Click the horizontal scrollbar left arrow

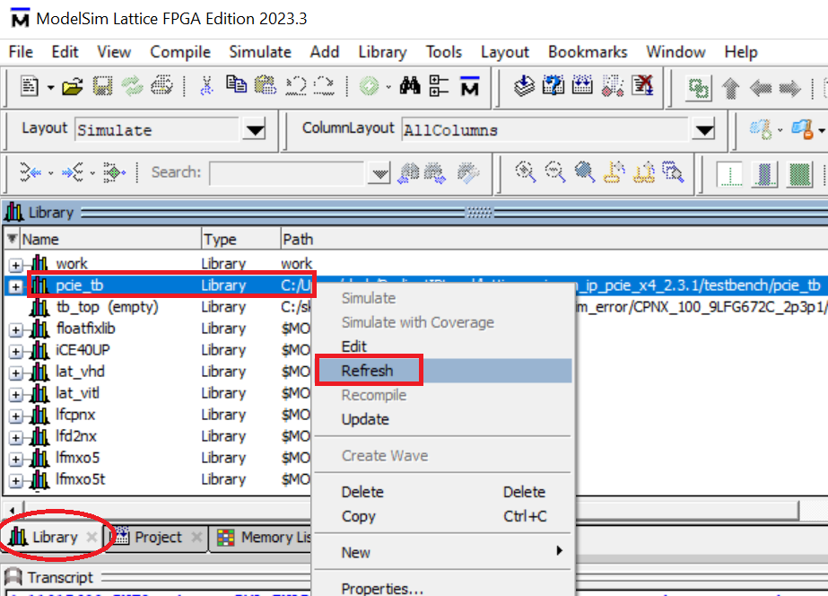pos(12,511)
